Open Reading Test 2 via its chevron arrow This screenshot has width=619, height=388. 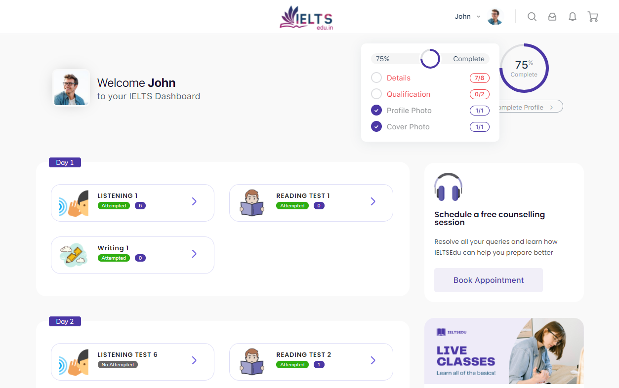(x=372, y=361)
